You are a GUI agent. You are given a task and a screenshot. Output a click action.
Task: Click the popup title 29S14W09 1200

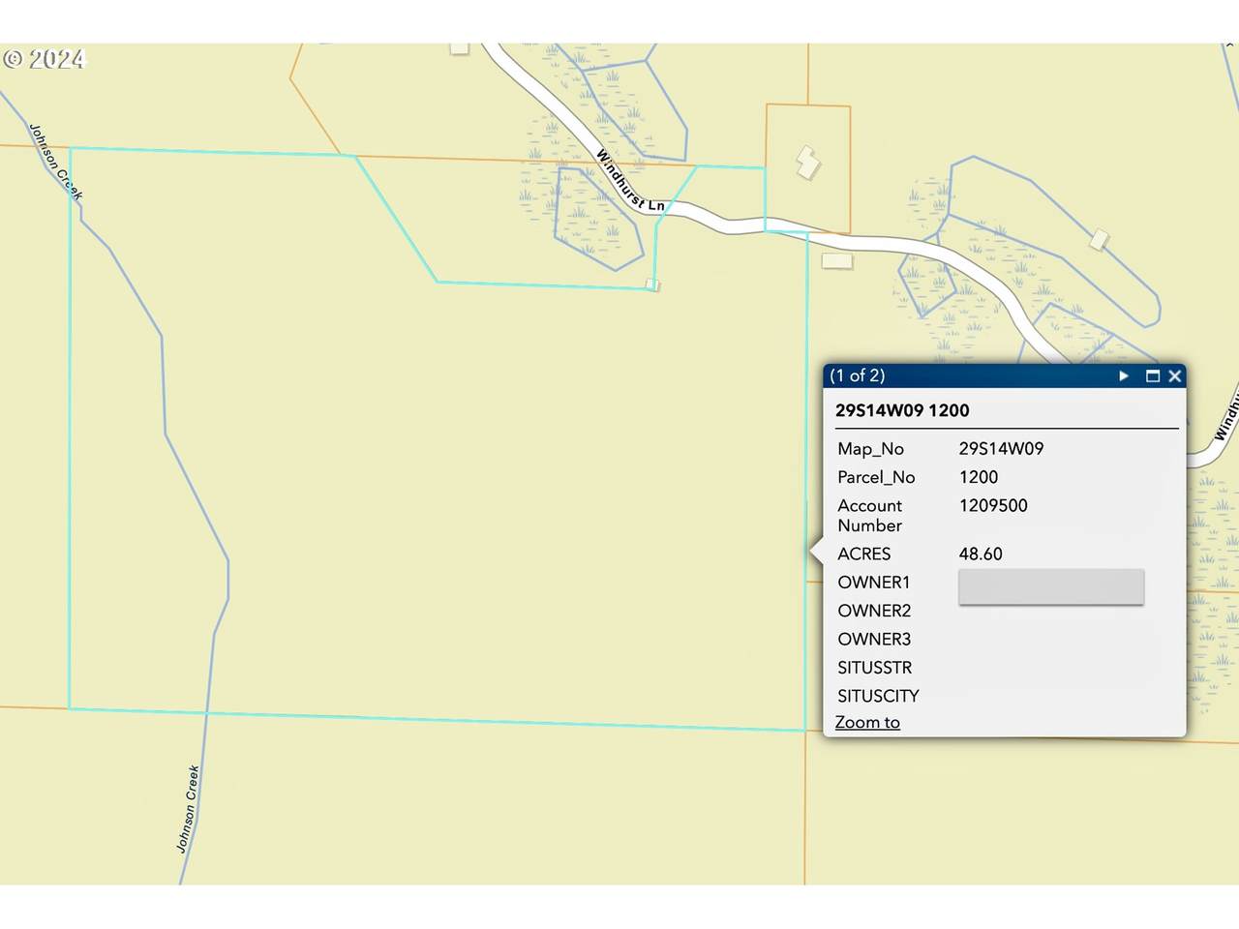click(902, 410)
